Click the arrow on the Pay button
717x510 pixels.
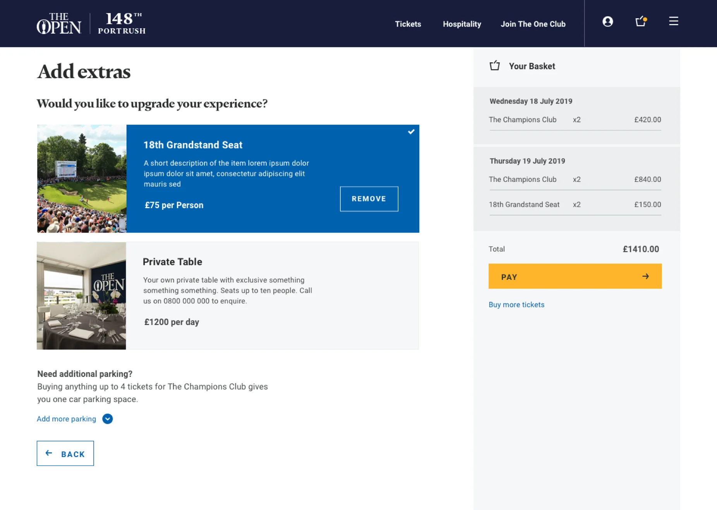point(645,276)
